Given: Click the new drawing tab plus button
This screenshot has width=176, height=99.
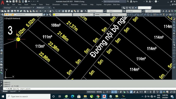Looking at the screenshot, I should pyautogui.click(x=54, y=8).
